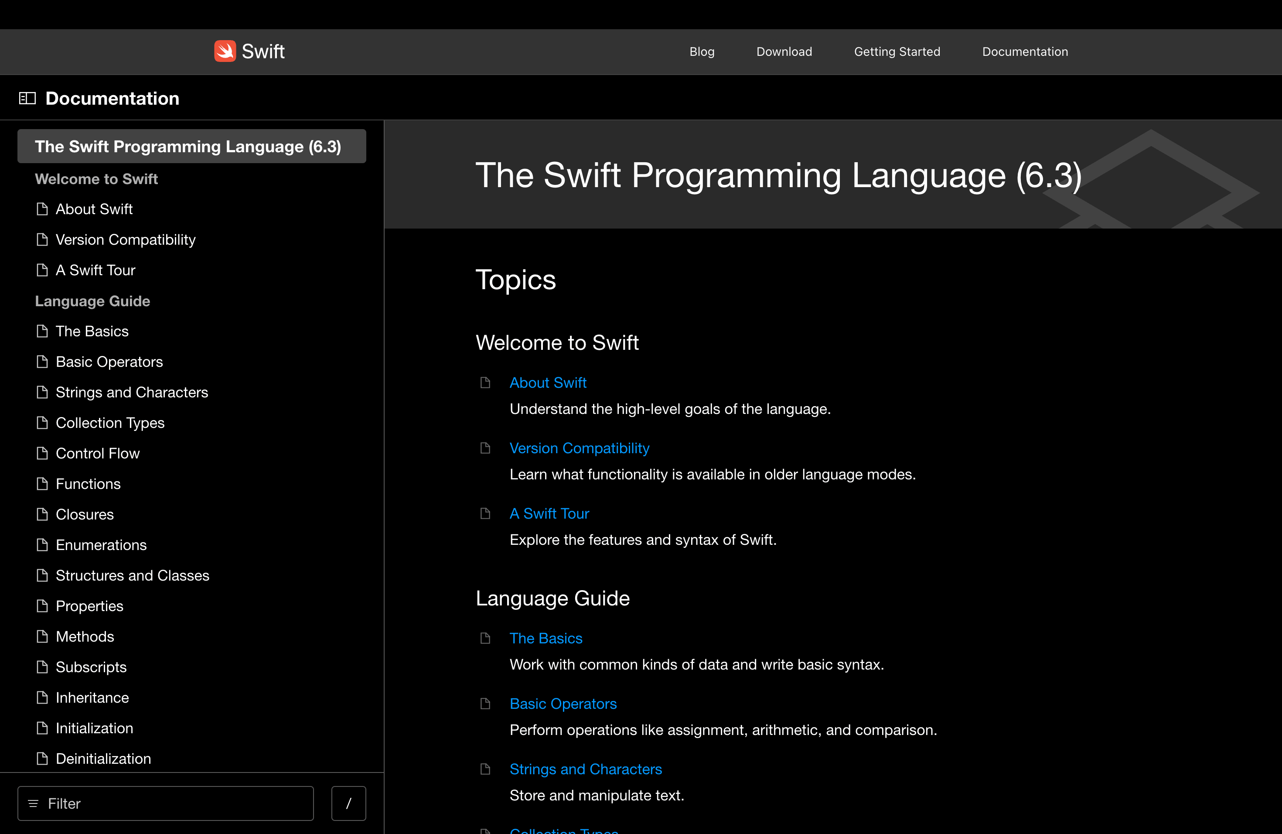Open the Strings and Characters link

(586, 769)
